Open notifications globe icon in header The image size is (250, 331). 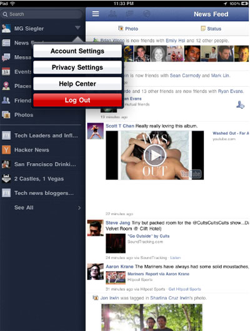(146, 14)
